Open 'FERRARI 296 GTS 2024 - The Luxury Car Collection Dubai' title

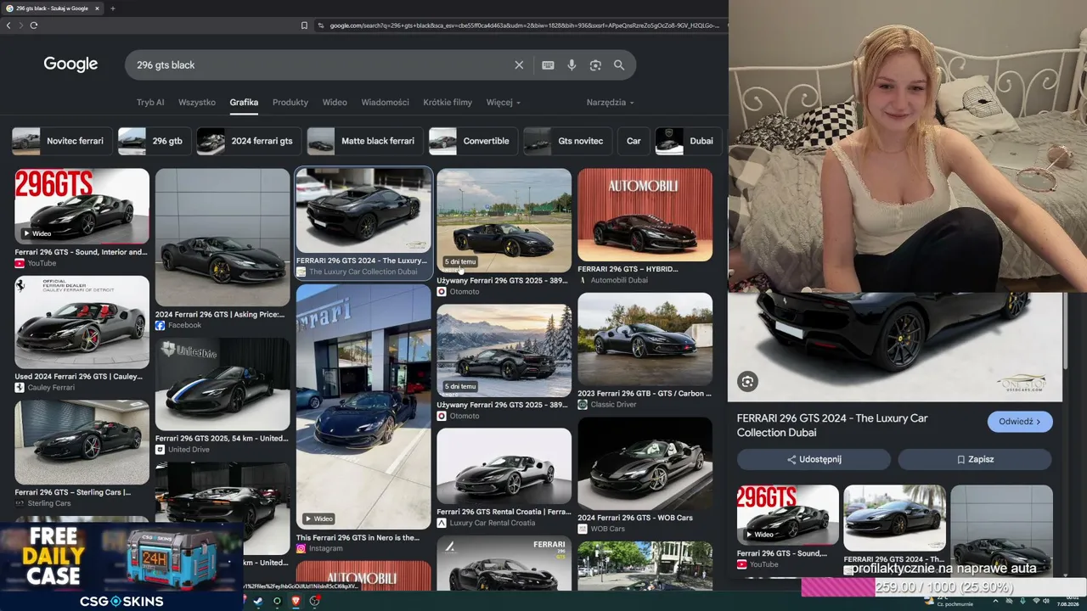tap(832, 425)
